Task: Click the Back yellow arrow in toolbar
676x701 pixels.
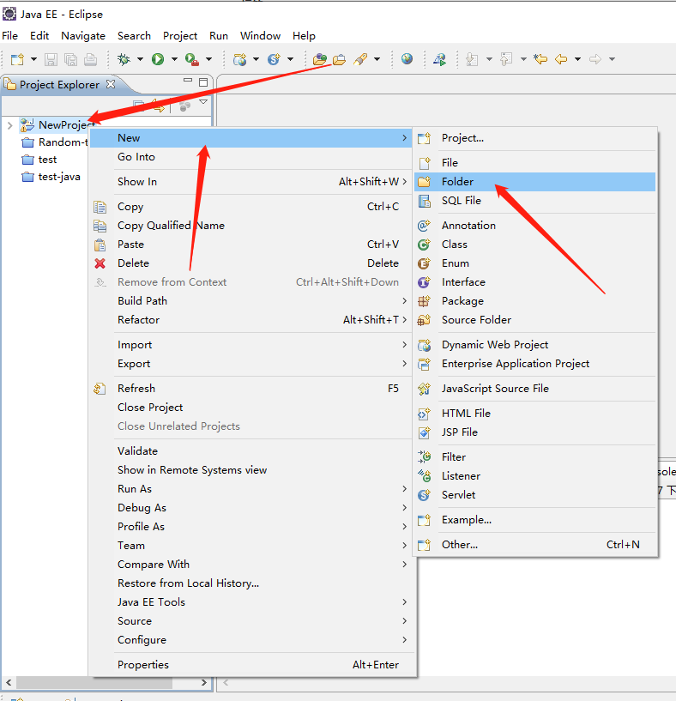Action: (x=561, y=59)
